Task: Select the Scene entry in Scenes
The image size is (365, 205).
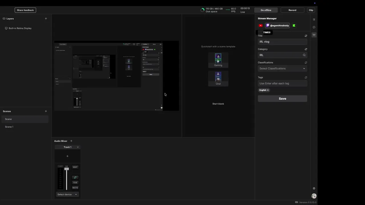Action: pyautogui.click(x=25, y=119)
